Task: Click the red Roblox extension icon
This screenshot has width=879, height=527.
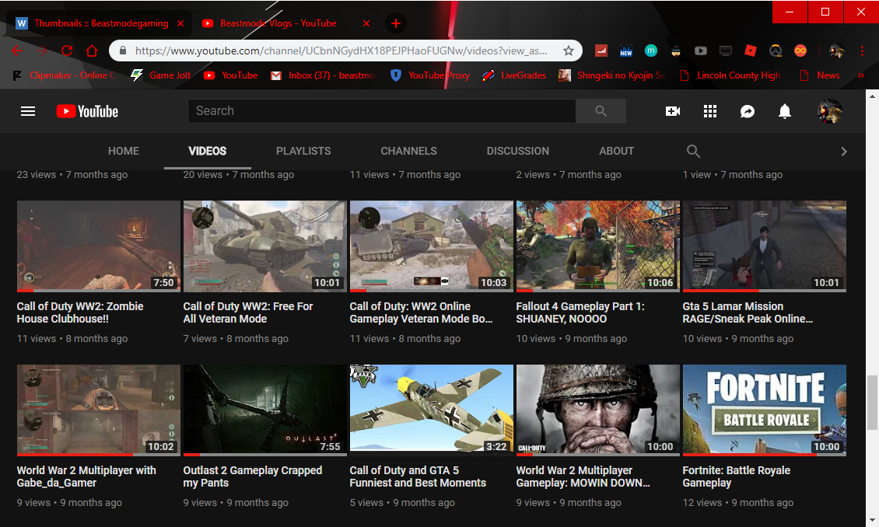Action: coord(751,51)
